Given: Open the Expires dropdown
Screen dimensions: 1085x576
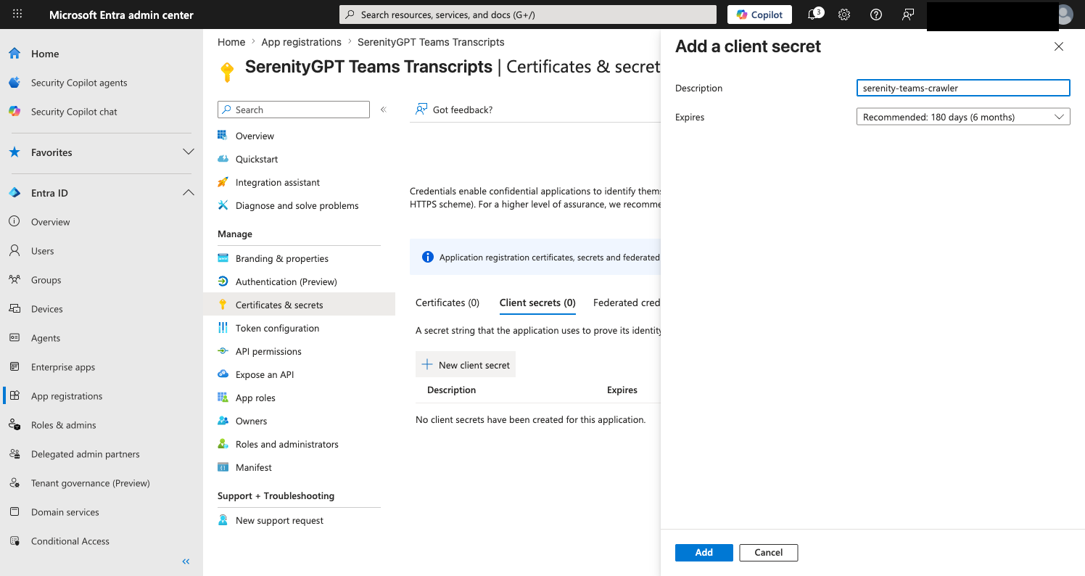Looking at the screenshot, I should tap(963, 117).
